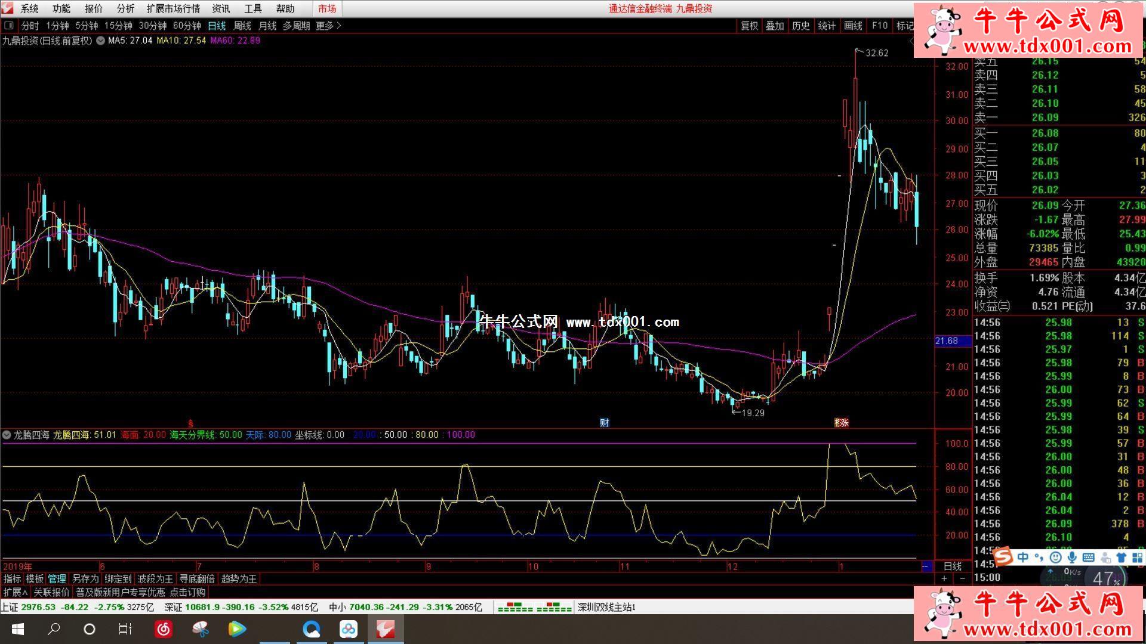Click the 市场 tab button
1146x644 pixels.
327,9
